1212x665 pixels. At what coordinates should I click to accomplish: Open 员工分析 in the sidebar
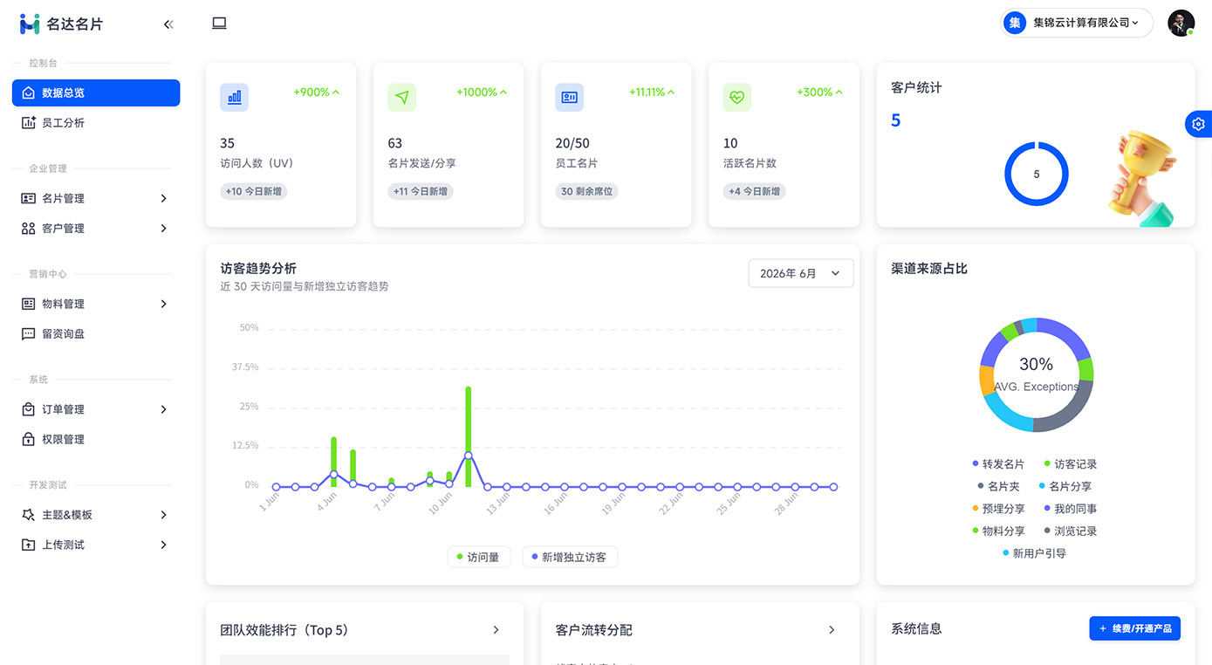96,123
